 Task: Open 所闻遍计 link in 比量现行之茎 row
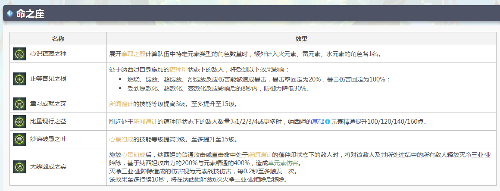145,122
